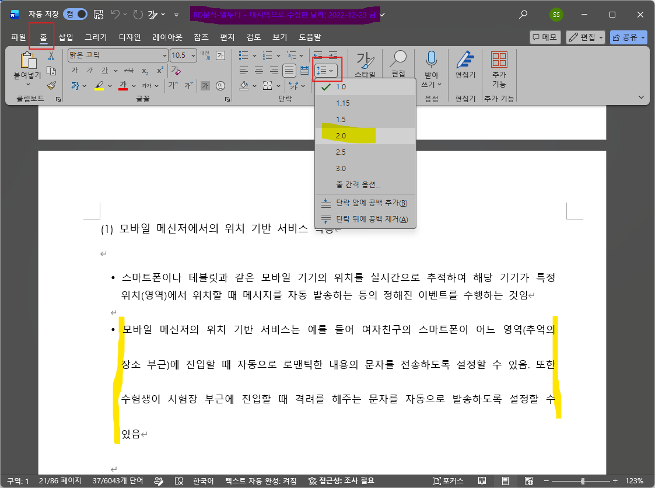Increase paragraph indent
The height and width of the screenshot is (488, 655).
click(333, 55)
